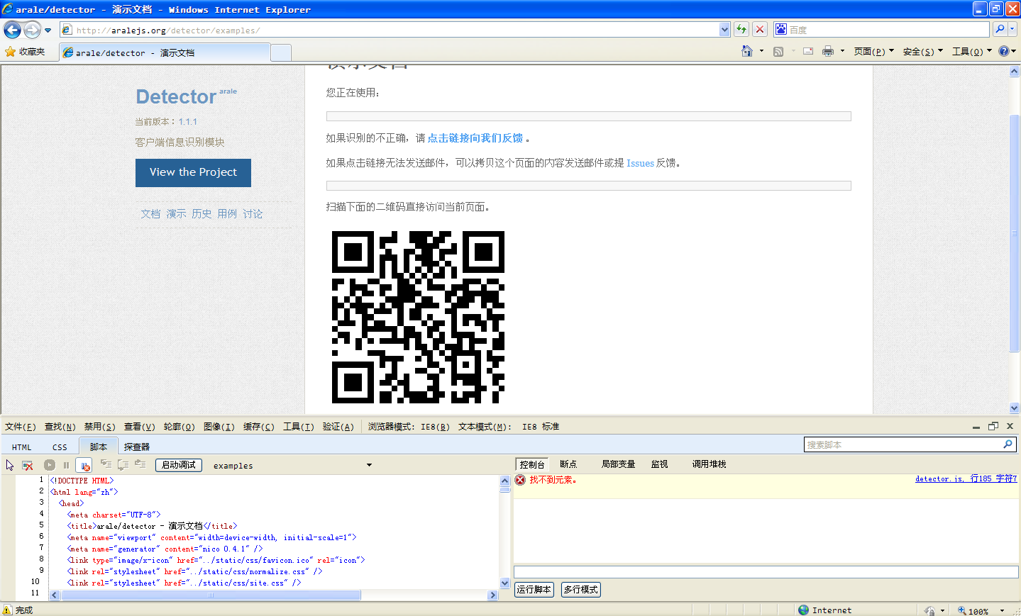Viewport: 1021px width, 616px height.
Task: Click the 多行模式 multiline mode button
Action: point(581,590)
